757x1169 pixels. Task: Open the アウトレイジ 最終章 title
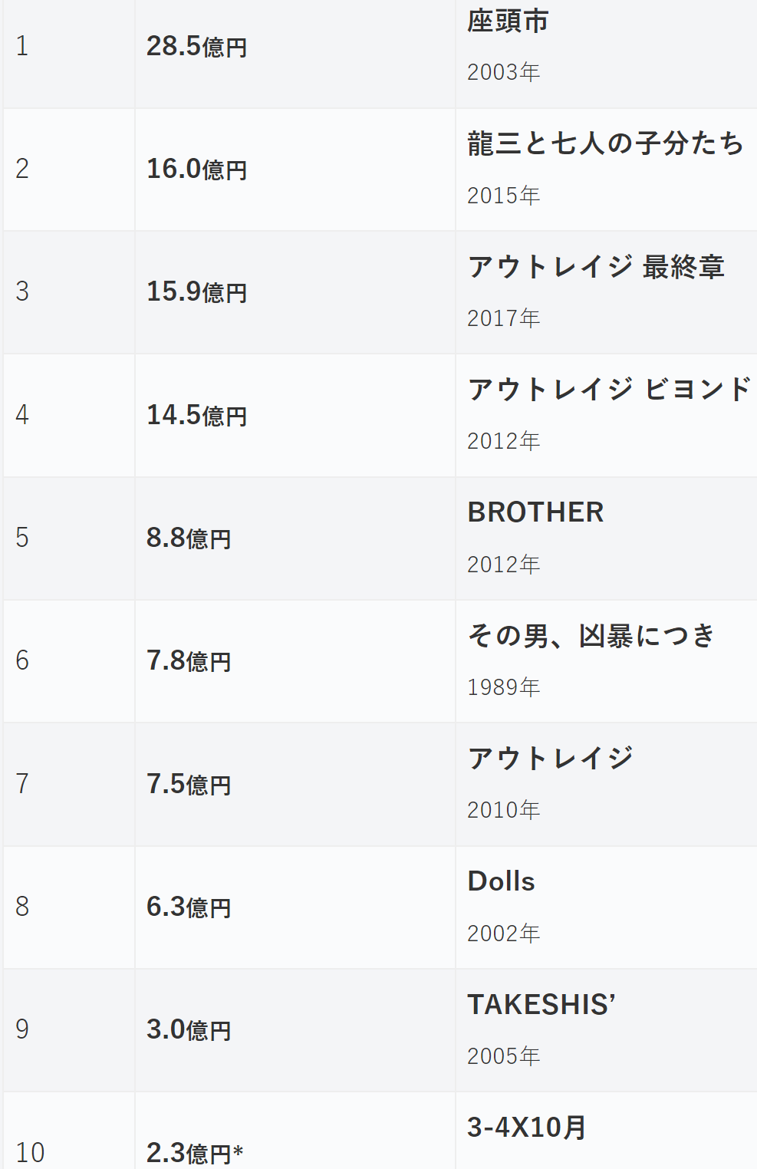(x=596, y=267)
